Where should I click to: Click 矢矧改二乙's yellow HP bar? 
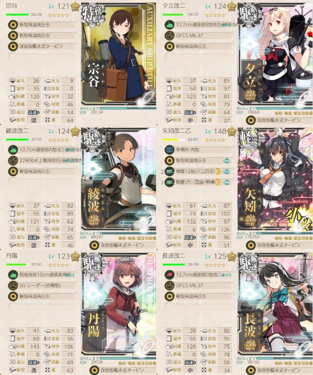coord(174,140)
